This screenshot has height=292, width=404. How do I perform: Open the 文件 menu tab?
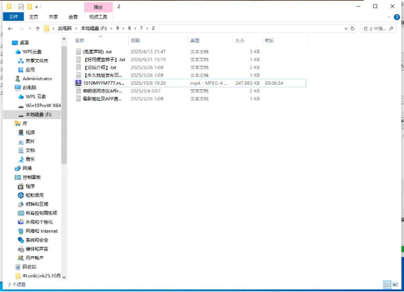(x=13, y=17)
